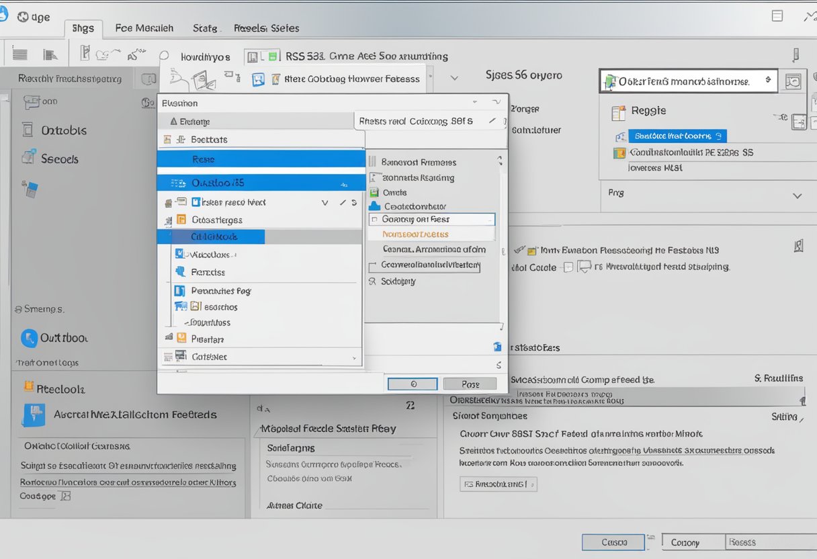The height and width of the screenshot is (559, 817).
Task: Click the lines icon at left of toolbar
Action: point(20,55)
